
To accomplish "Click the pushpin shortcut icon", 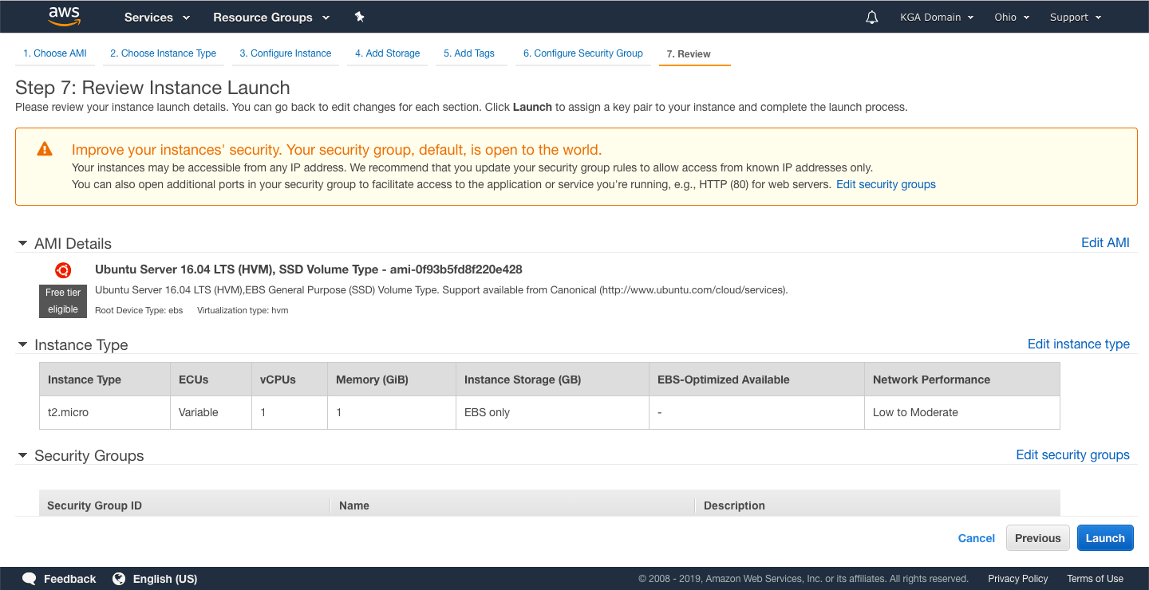I will 359,17.
